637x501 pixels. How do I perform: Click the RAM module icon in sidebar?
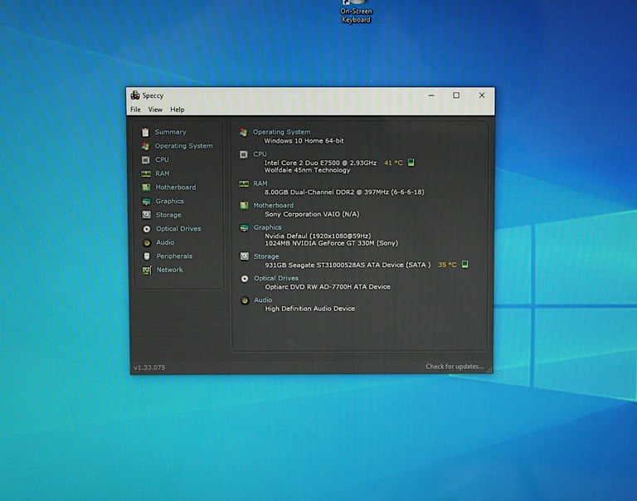(146, 173)
